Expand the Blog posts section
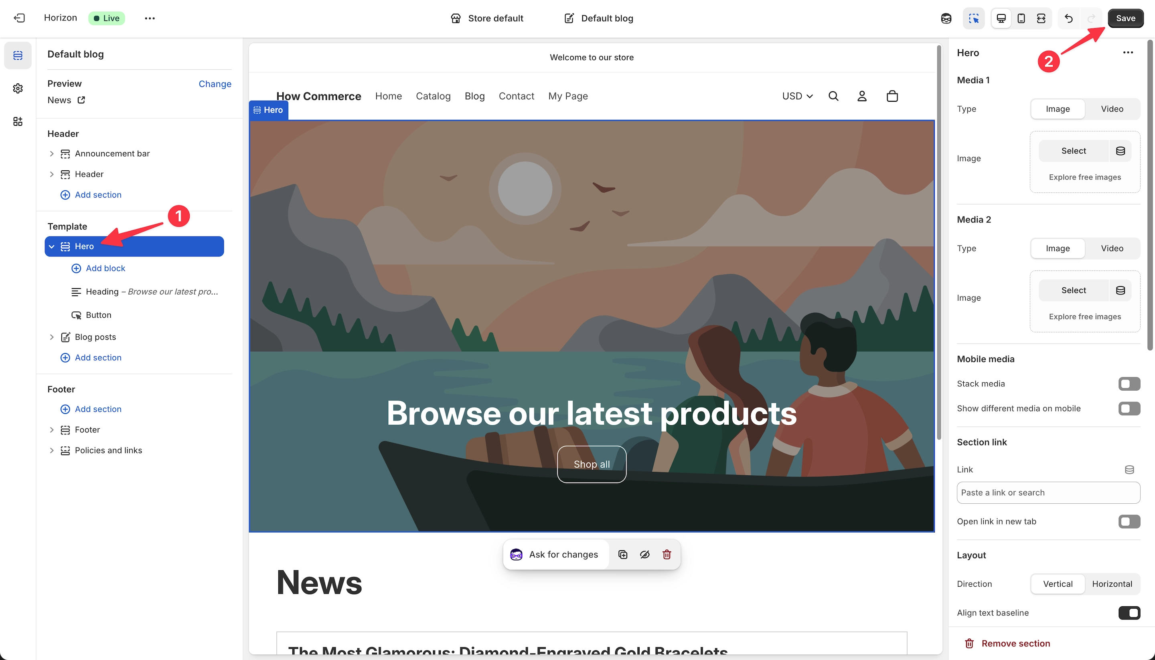This screenshot has width=1155, height=660. click(x=51, y=337)
